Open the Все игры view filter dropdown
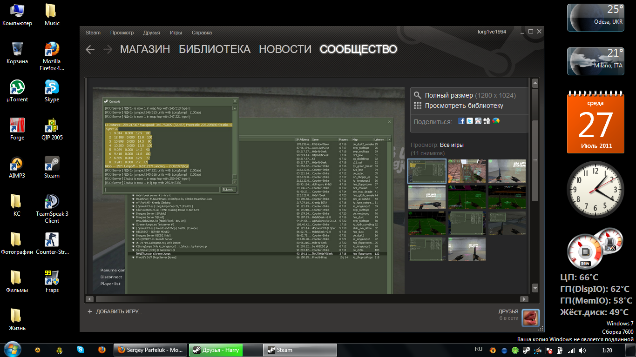The width and height of the screenshot is (636, 357). tap(452, 145)
